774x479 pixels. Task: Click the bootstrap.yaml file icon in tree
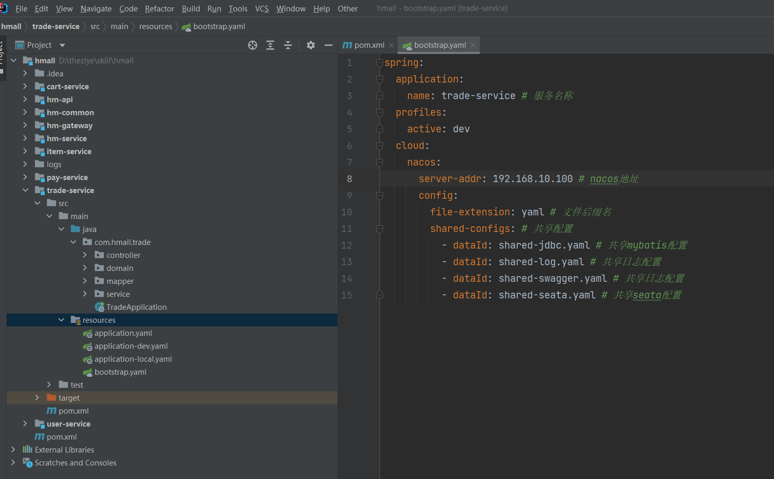[87, 372]
